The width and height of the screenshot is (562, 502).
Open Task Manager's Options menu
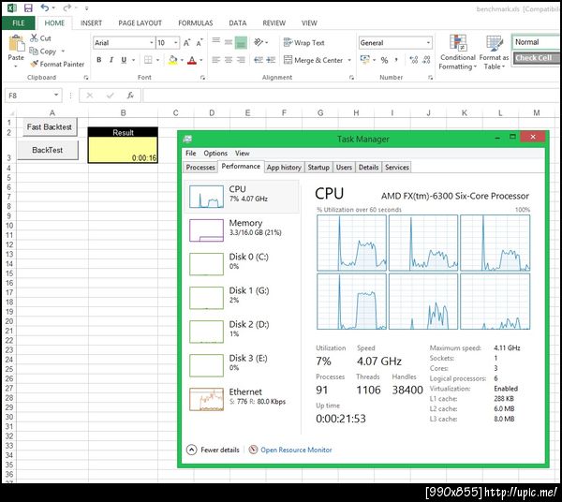(x=215, y=153)
